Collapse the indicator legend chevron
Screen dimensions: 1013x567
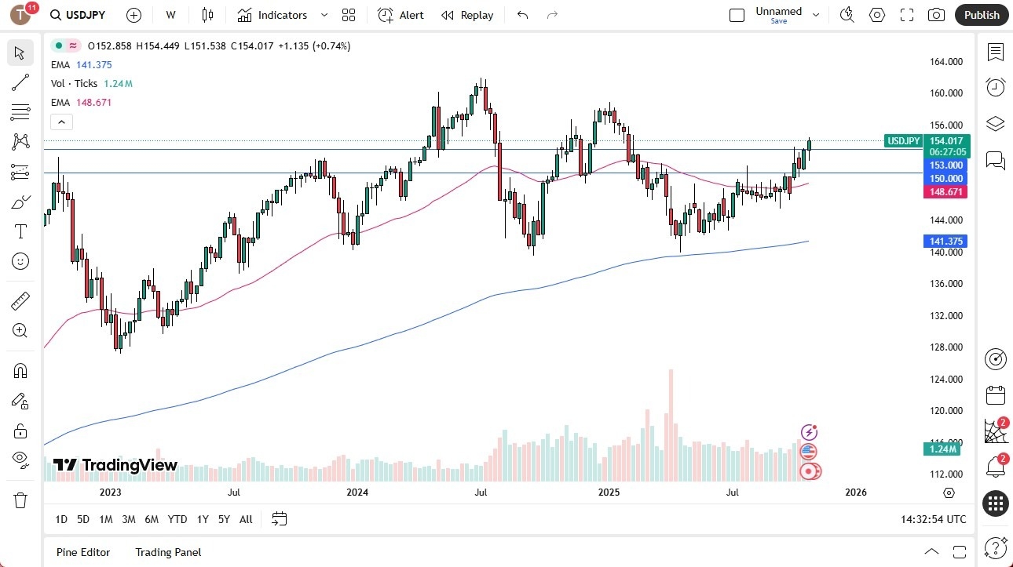point(61,122)
